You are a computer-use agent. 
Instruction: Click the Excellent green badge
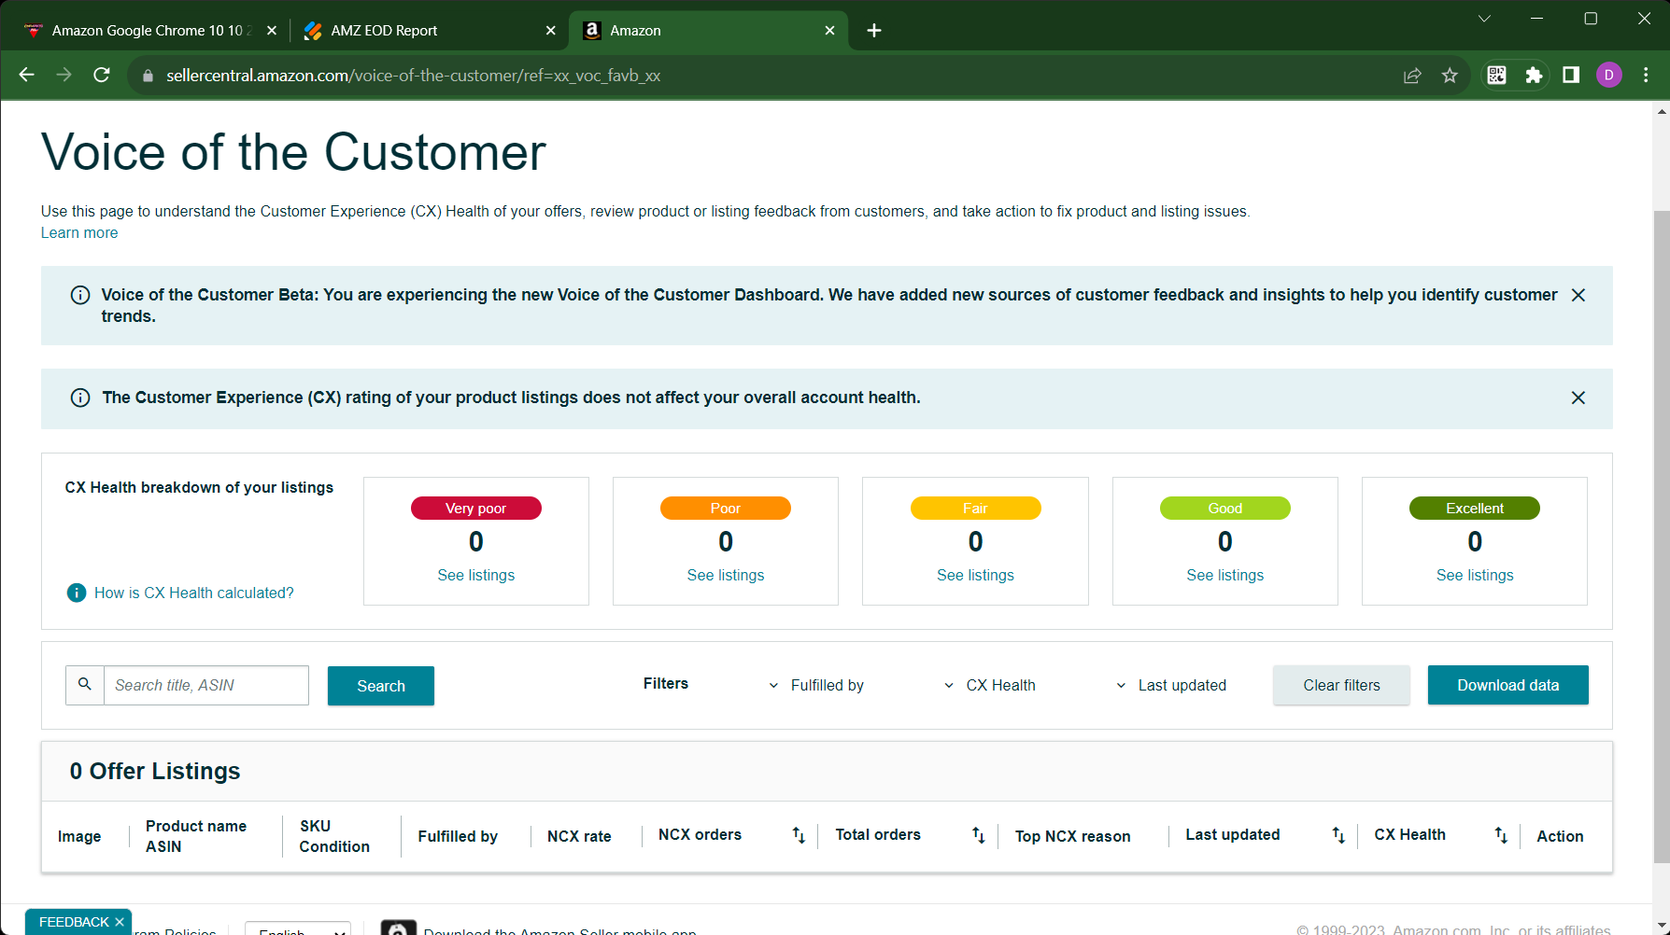pos(1475,509)
